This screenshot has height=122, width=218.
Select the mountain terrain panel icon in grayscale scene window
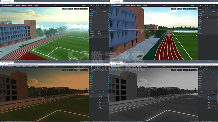(200, 69)
